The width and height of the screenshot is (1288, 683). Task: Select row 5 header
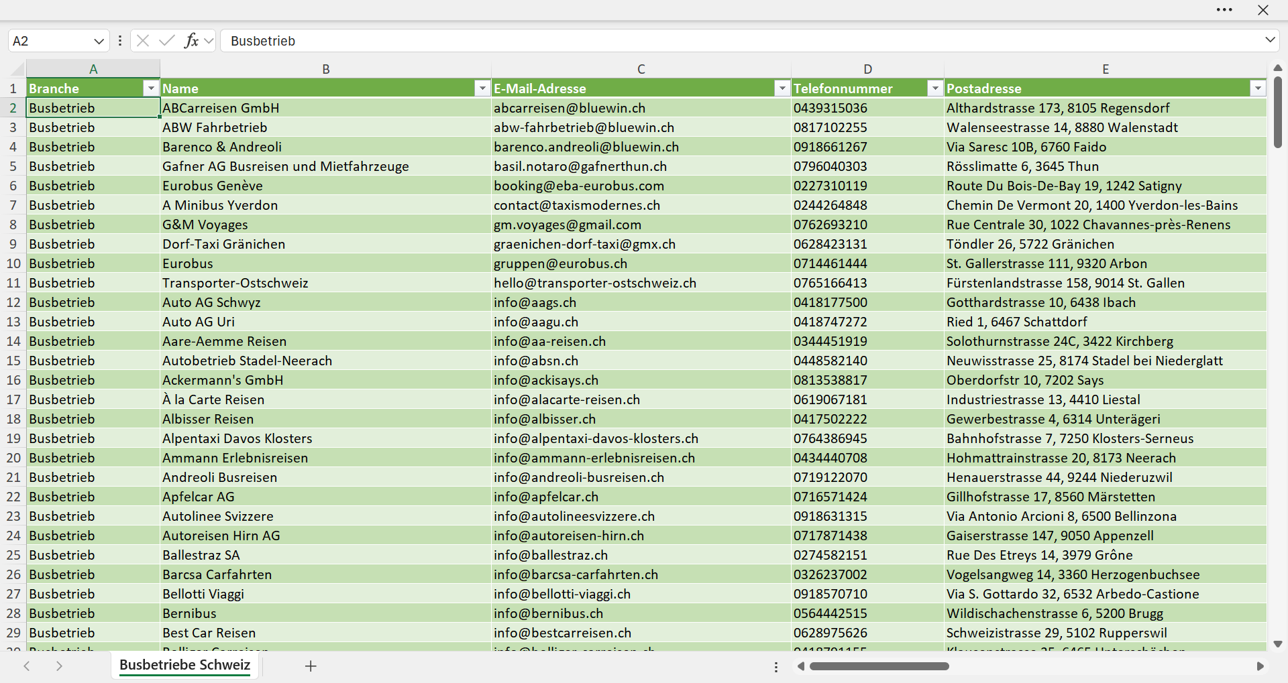(13, 166)
